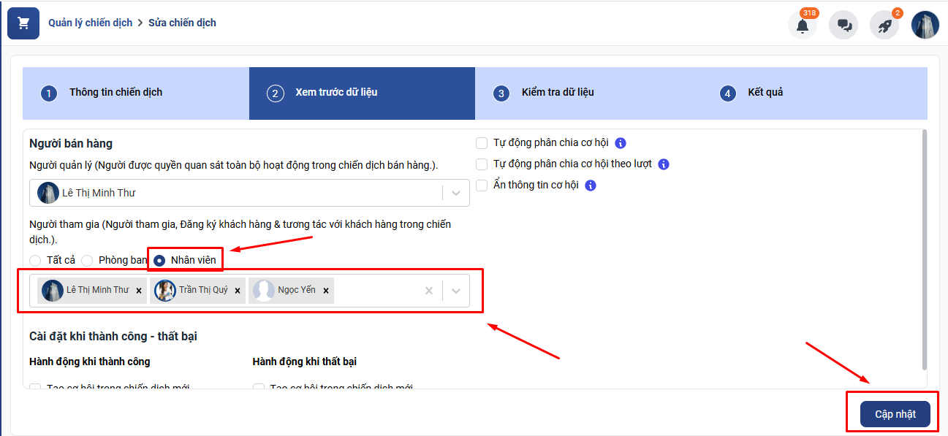The height and width of the screenshot is (436, 948).
Task: Check the Ẩn thông tin cơ hội option
Action: (x=482, y=186)
